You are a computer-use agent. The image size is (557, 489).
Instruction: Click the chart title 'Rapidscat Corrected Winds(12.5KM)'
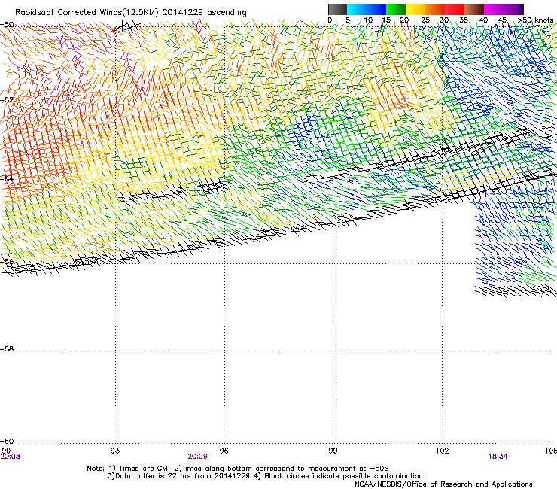87,13
